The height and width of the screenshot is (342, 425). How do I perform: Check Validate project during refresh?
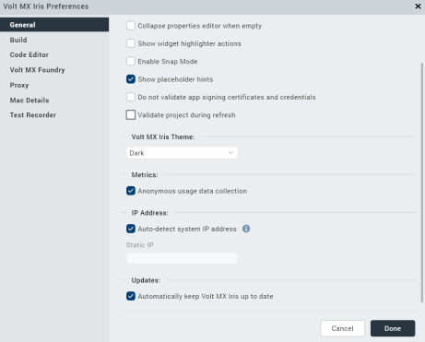click(x=131, y=114)
